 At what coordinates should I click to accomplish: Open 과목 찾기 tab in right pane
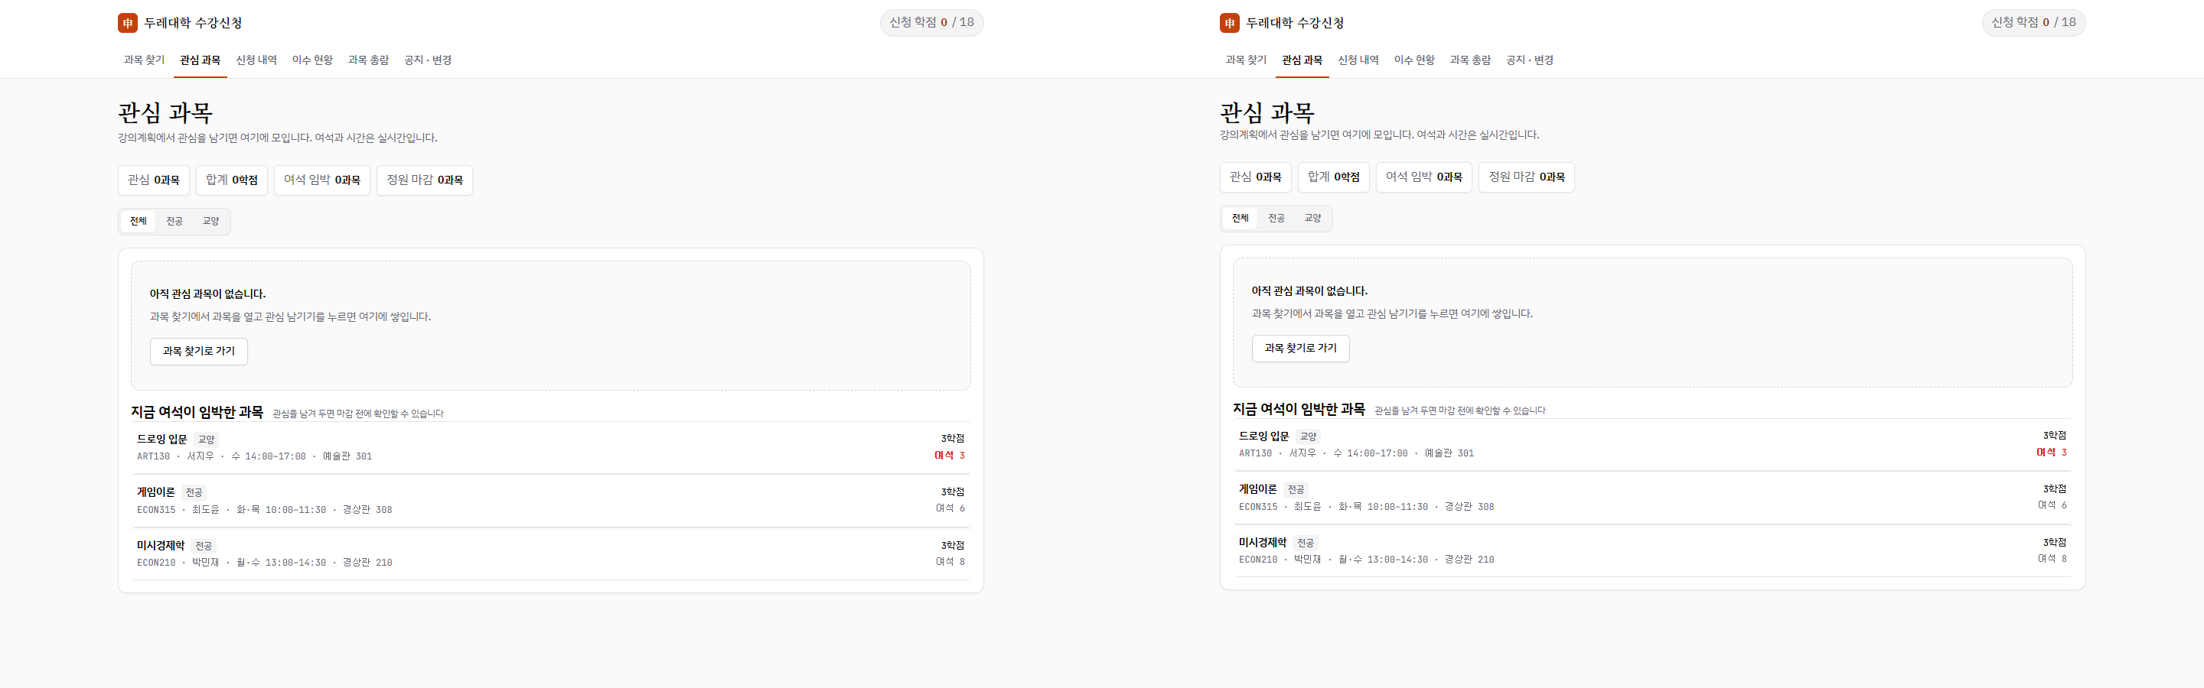pyautogui.click(x=1246, y=60)
